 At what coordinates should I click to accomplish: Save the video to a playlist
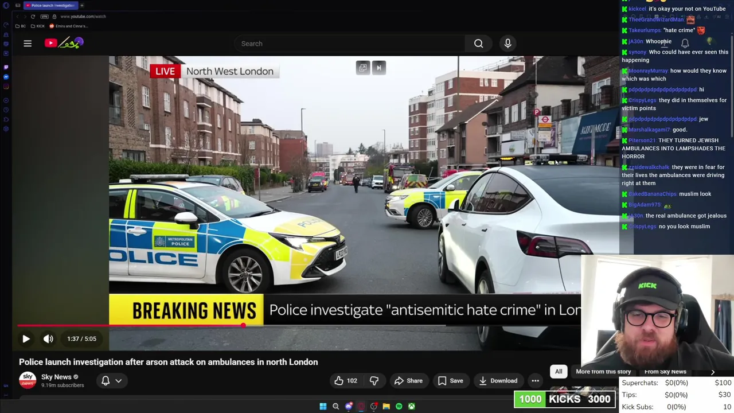pos(450,381)
